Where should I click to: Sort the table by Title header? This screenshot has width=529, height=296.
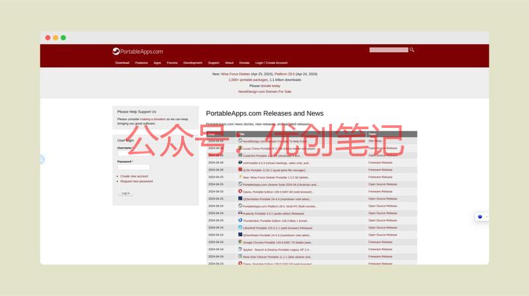[242, 134]
